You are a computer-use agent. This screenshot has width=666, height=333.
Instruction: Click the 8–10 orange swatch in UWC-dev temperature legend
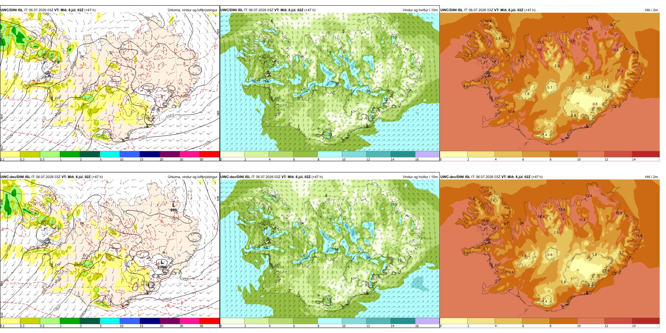pyautogui.click(x=563, y=321)
